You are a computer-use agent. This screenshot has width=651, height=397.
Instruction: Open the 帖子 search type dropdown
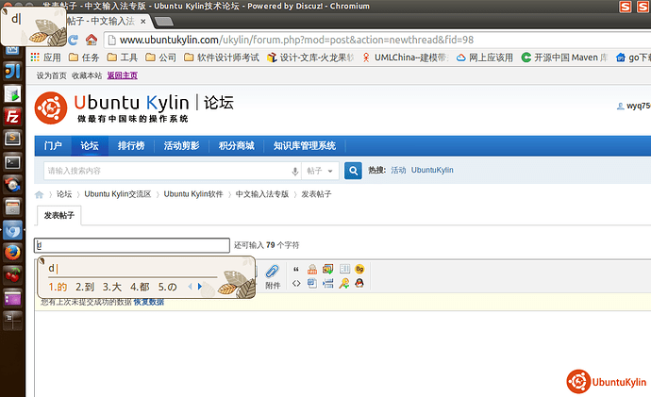pyautogui.click(x=320, y=171)
